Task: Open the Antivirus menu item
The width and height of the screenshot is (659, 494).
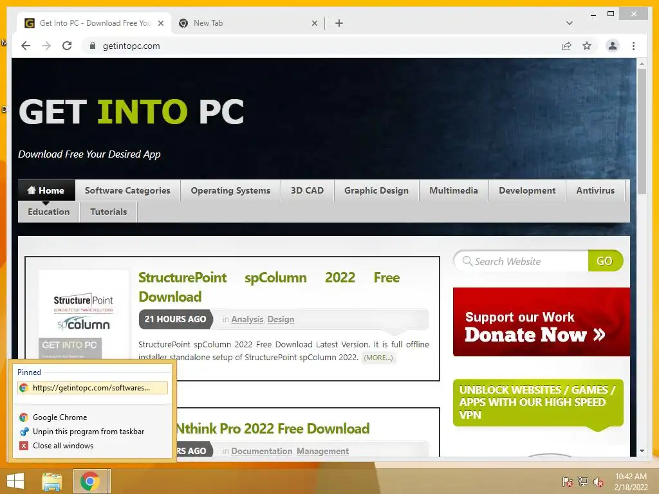Action: click(595, 190)
